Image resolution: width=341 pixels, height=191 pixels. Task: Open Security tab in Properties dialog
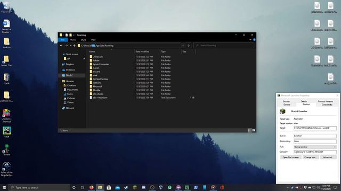coord(286,101)
